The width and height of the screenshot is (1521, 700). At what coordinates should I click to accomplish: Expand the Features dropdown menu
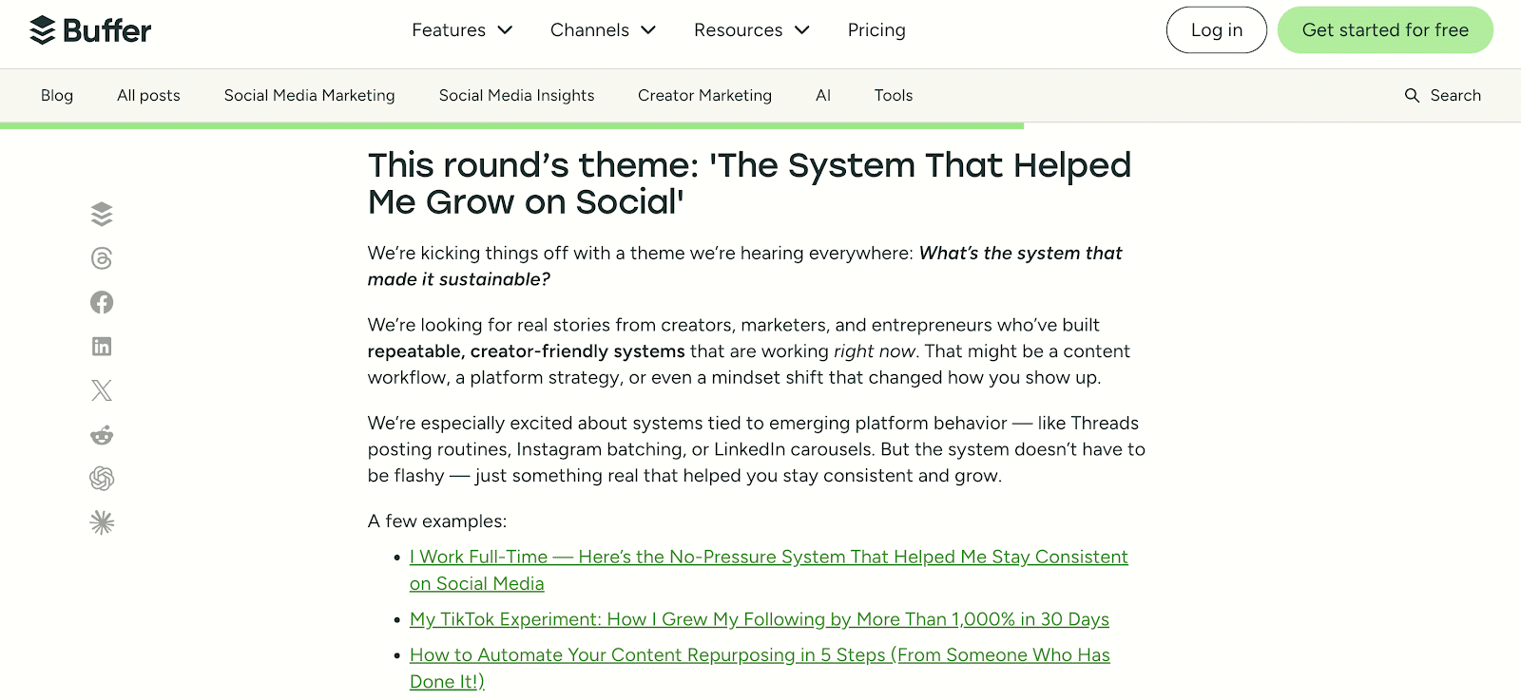(462, 30)
